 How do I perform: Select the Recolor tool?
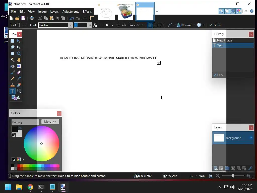[x=19, y=85]
